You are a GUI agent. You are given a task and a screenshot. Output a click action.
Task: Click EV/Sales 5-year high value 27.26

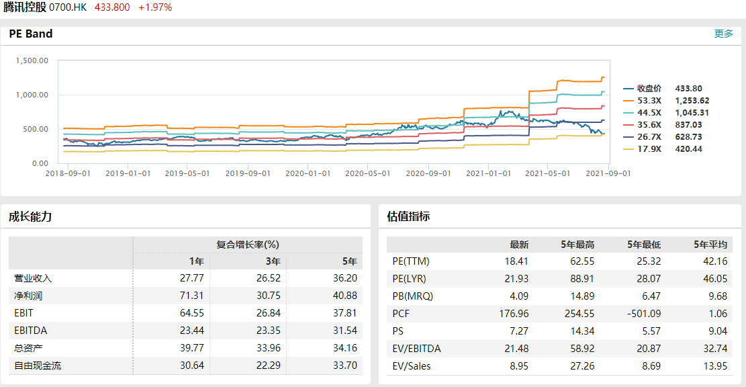coord(582,367)
